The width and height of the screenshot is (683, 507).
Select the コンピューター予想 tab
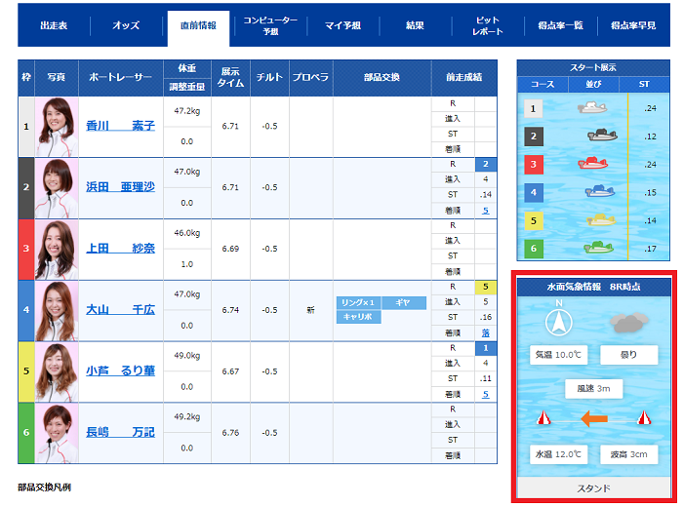270,26
